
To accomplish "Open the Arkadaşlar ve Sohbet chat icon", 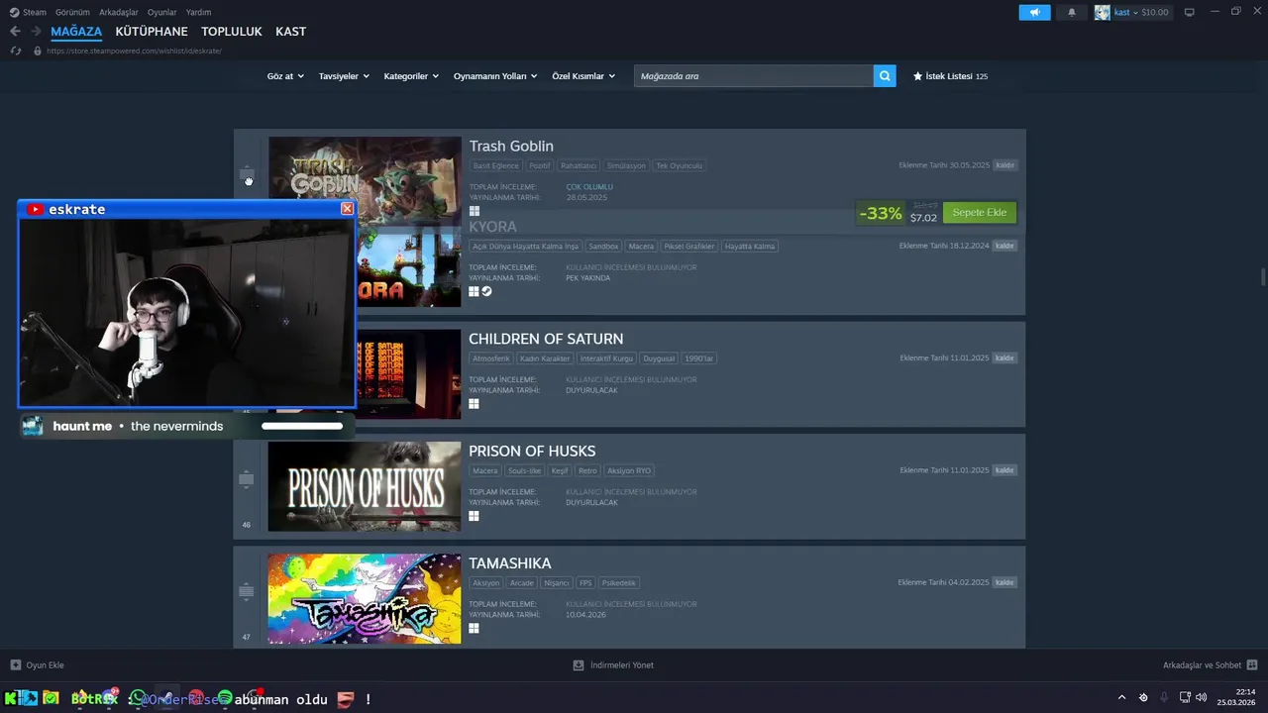I will pos(1252,665).
